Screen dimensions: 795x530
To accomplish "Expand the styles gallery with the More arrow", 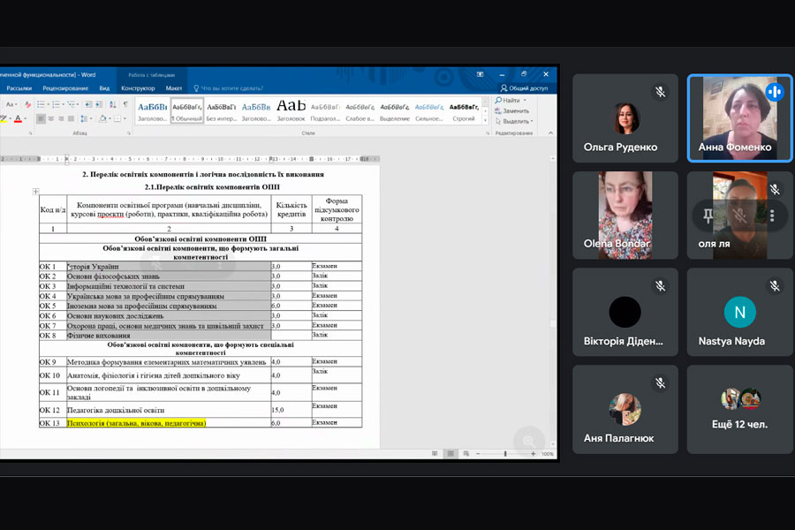I will coord(486,119).
